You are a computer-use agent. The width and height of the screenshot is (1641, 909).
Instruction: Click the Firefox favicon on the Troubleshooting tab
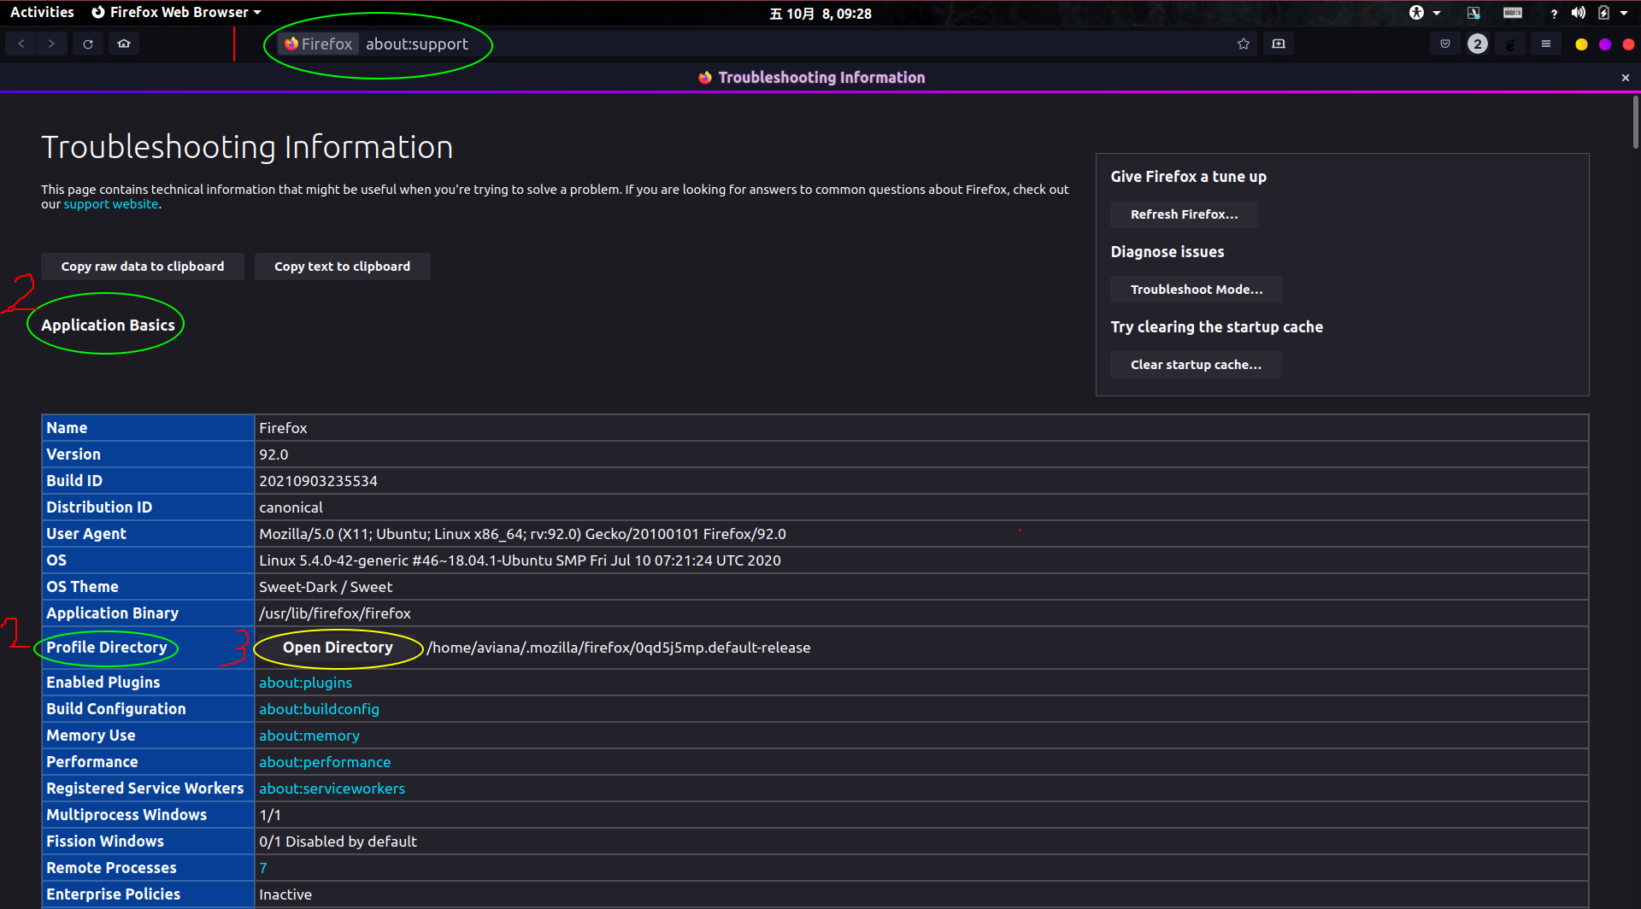(705, 78)
